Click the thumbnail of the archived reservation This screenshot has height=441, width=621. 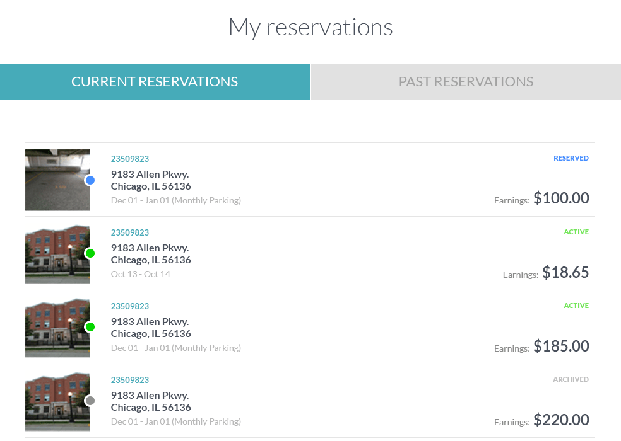tap(57, 401)
